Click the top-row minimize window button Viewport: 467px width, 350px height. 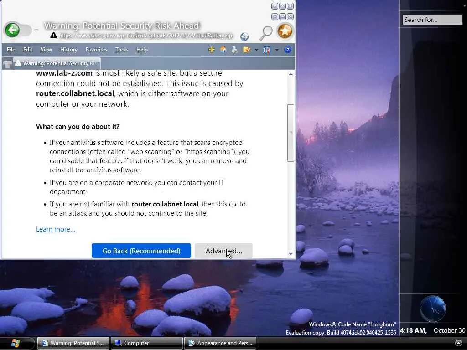click(x=275, y=6)
